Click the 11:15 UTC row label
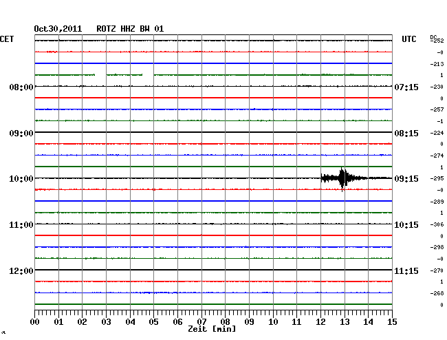The image size is (447, 340). click(406, 270)
